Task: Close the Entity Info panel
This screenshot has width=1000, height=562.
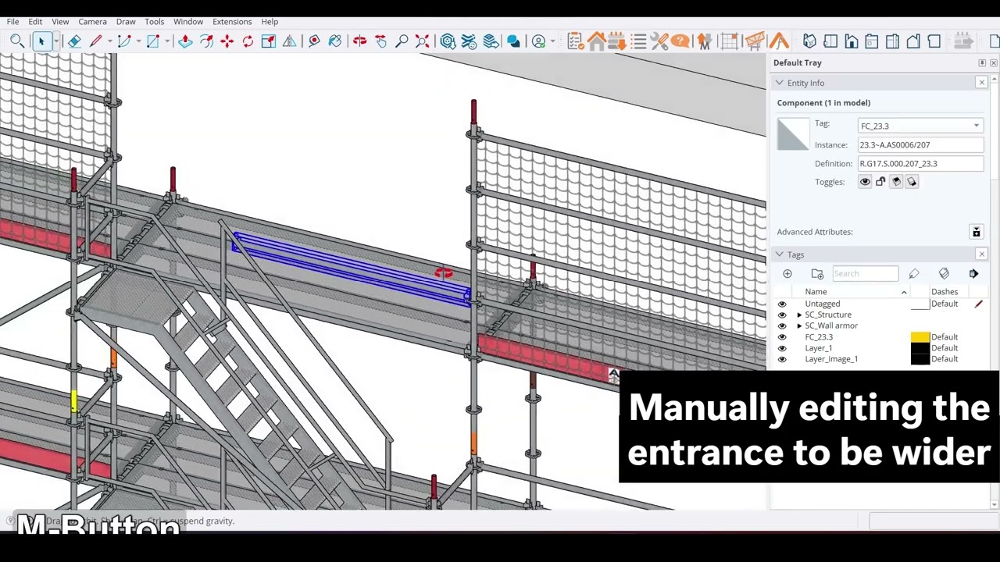Action: tap(982, 83)
